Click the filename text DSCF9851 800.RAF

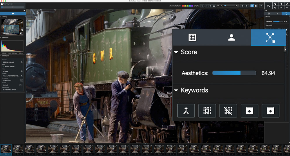[x=8, y=62]
